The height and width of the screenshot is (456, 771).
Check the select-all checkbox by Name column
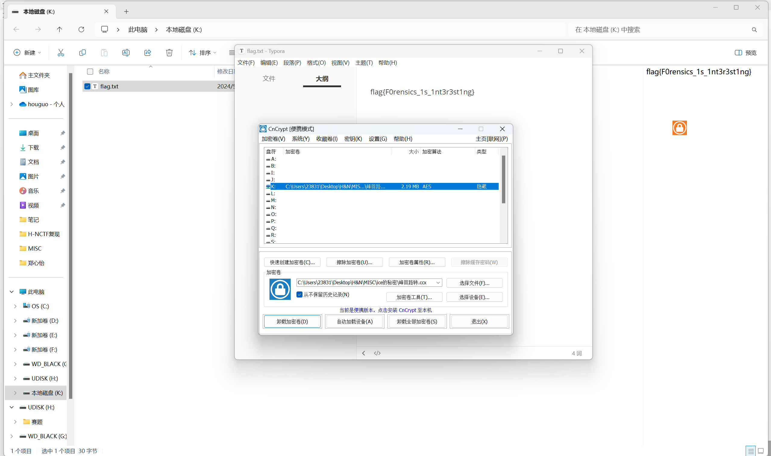90,72
